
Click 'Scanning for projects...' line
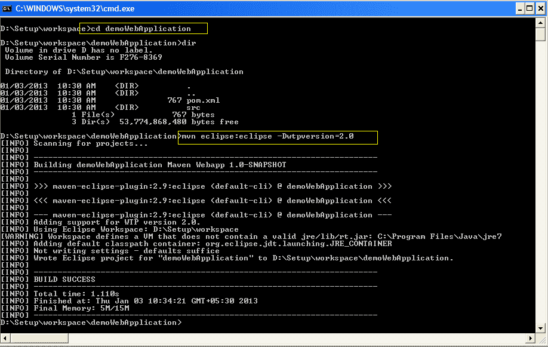click(91, 143)
